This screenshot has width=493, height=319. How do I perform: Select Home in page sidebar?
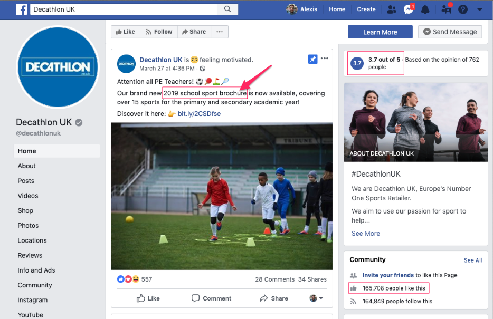pos(57,151)
